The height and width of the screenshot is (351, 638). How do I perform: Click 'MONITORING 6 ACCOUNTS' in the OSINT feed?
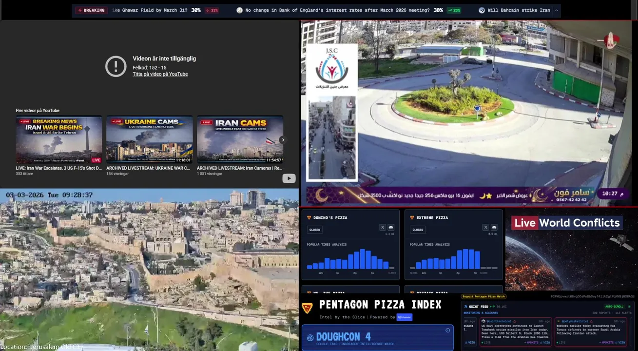tap(481, 313)
